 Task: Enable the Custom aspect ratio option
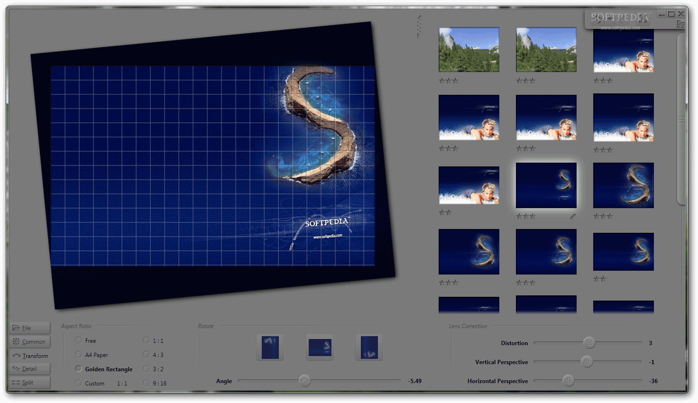[78, 383]
